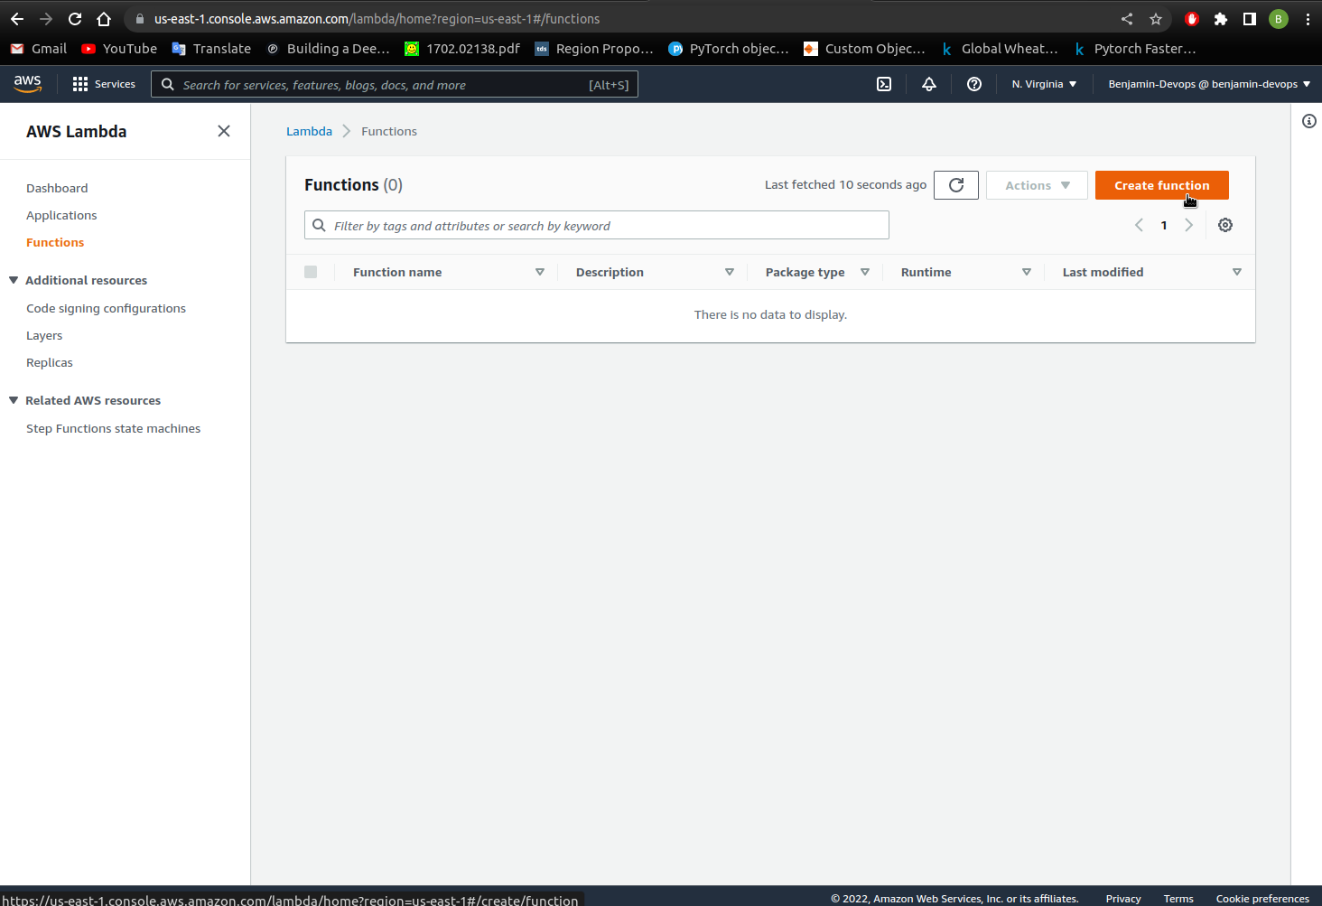Open the help question mark icon
The image size is (1322, 906).
[974, 84]
